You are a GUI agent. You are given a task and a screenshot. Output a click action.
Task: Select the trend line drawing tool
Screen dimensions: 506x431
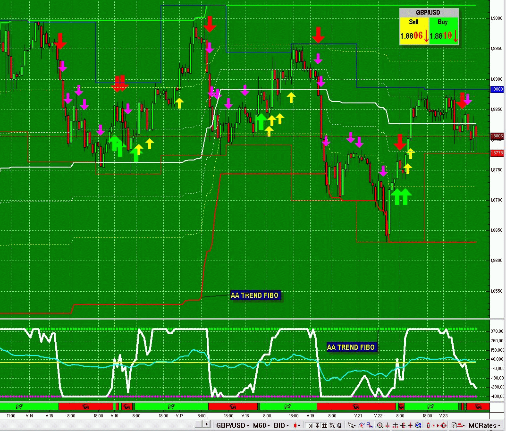pyautogui.click(x=362, y=425)
